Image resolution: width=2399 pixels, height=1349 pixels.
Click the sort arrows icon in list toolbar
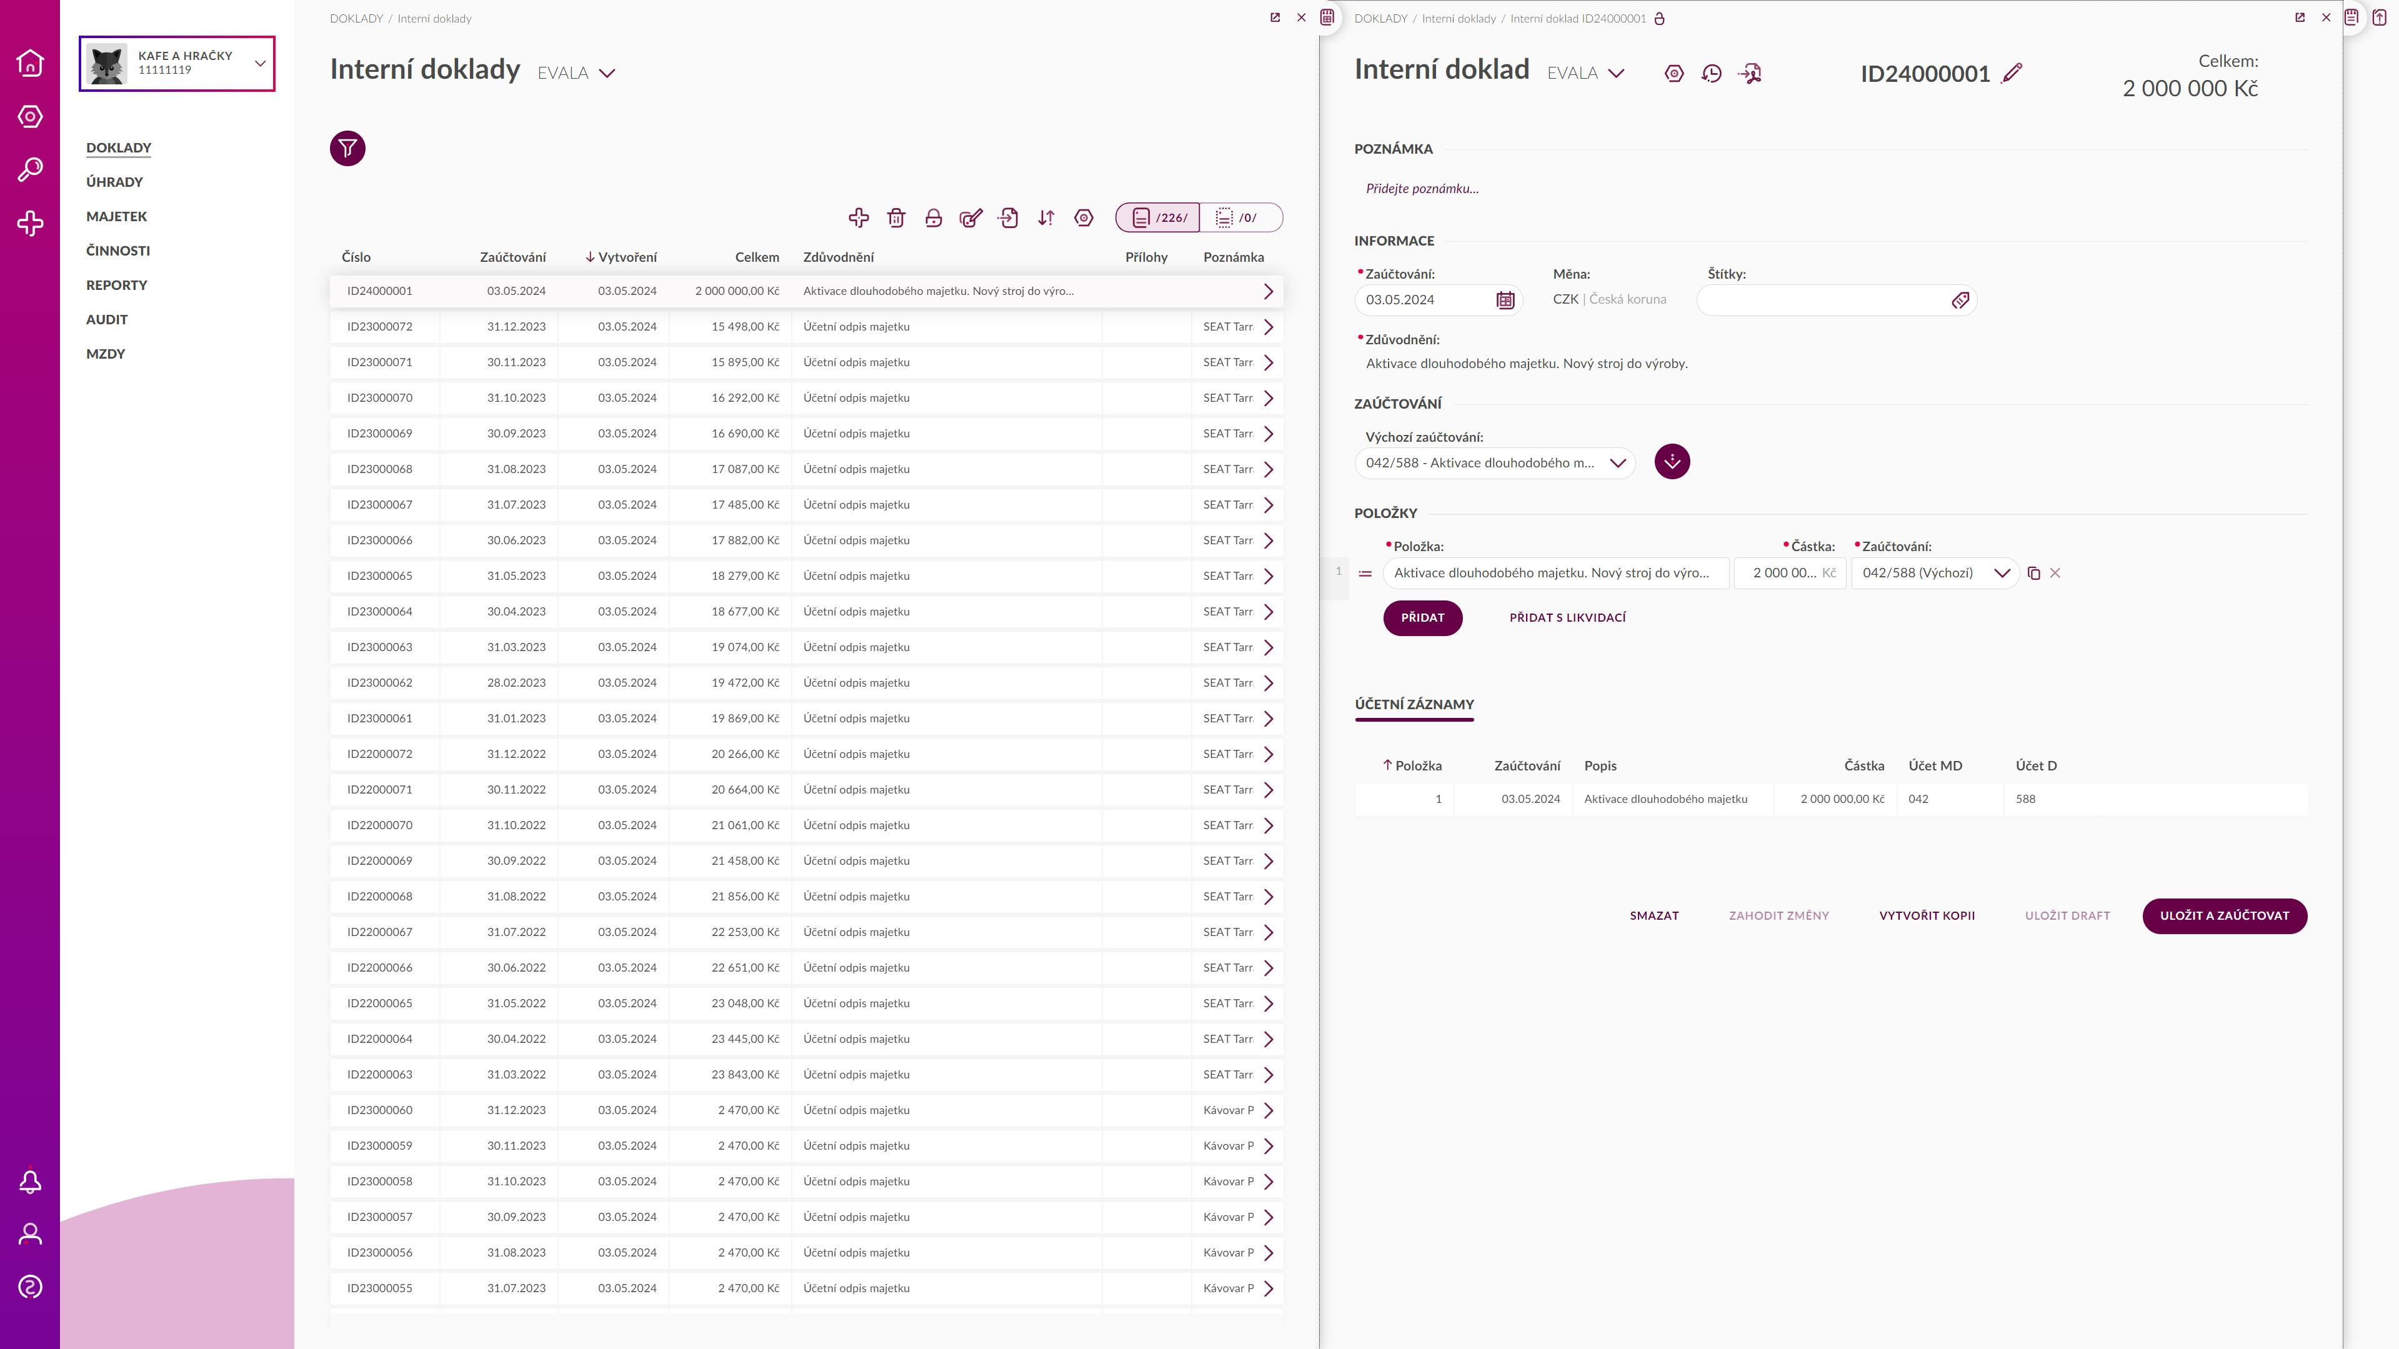[1046, 218]
